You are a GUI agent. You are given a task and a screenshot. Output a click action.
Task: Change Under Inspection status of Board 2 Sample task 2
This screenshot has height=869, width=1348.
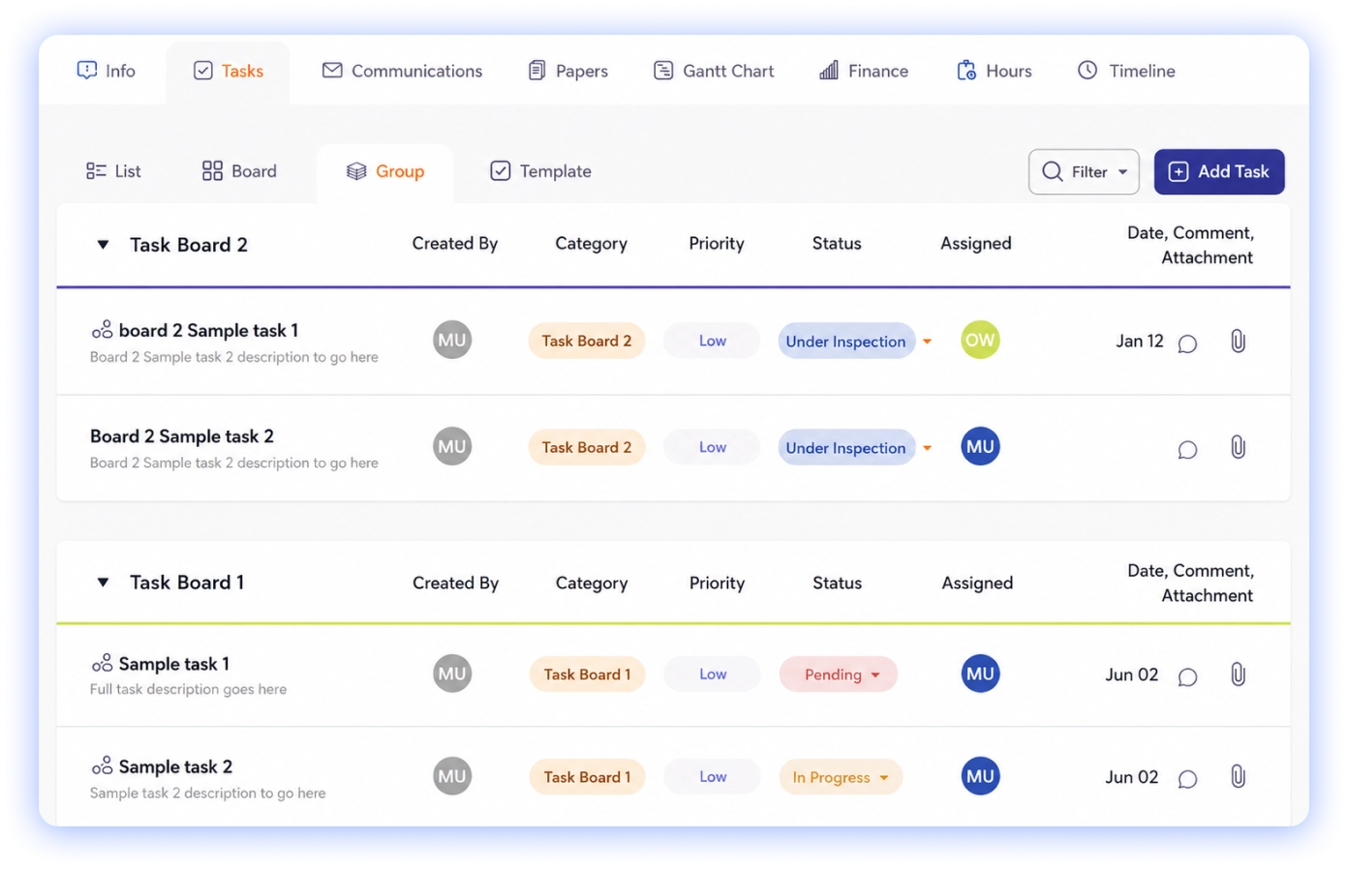855,447
